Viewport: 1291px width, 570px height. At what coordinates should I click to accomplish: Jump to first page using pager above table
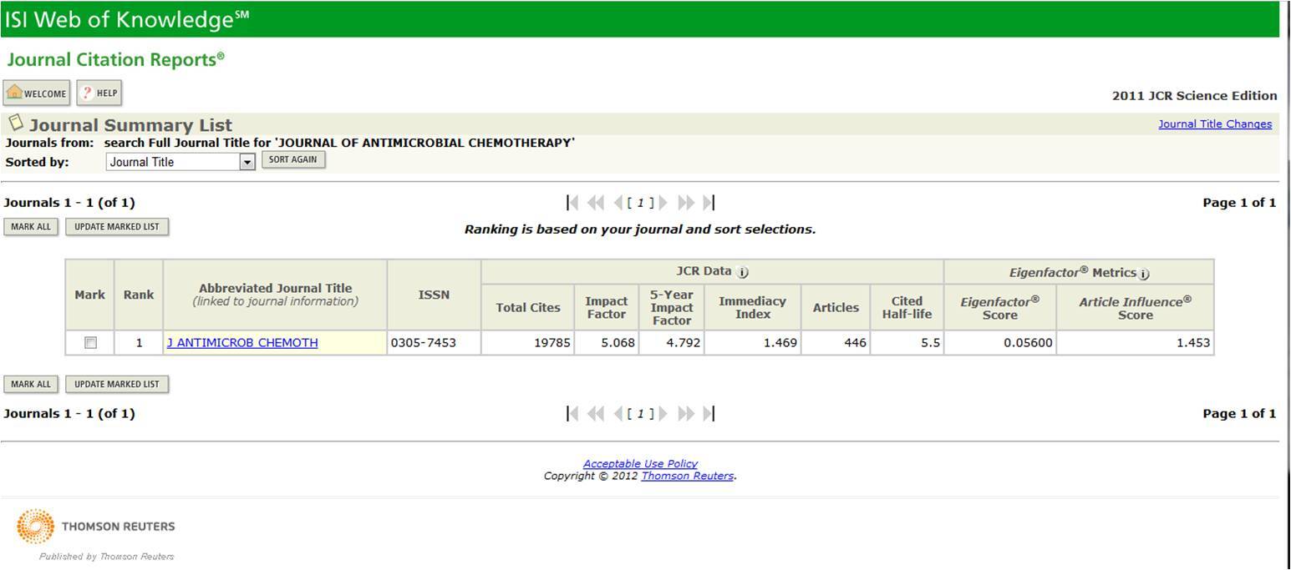[572, 203]
